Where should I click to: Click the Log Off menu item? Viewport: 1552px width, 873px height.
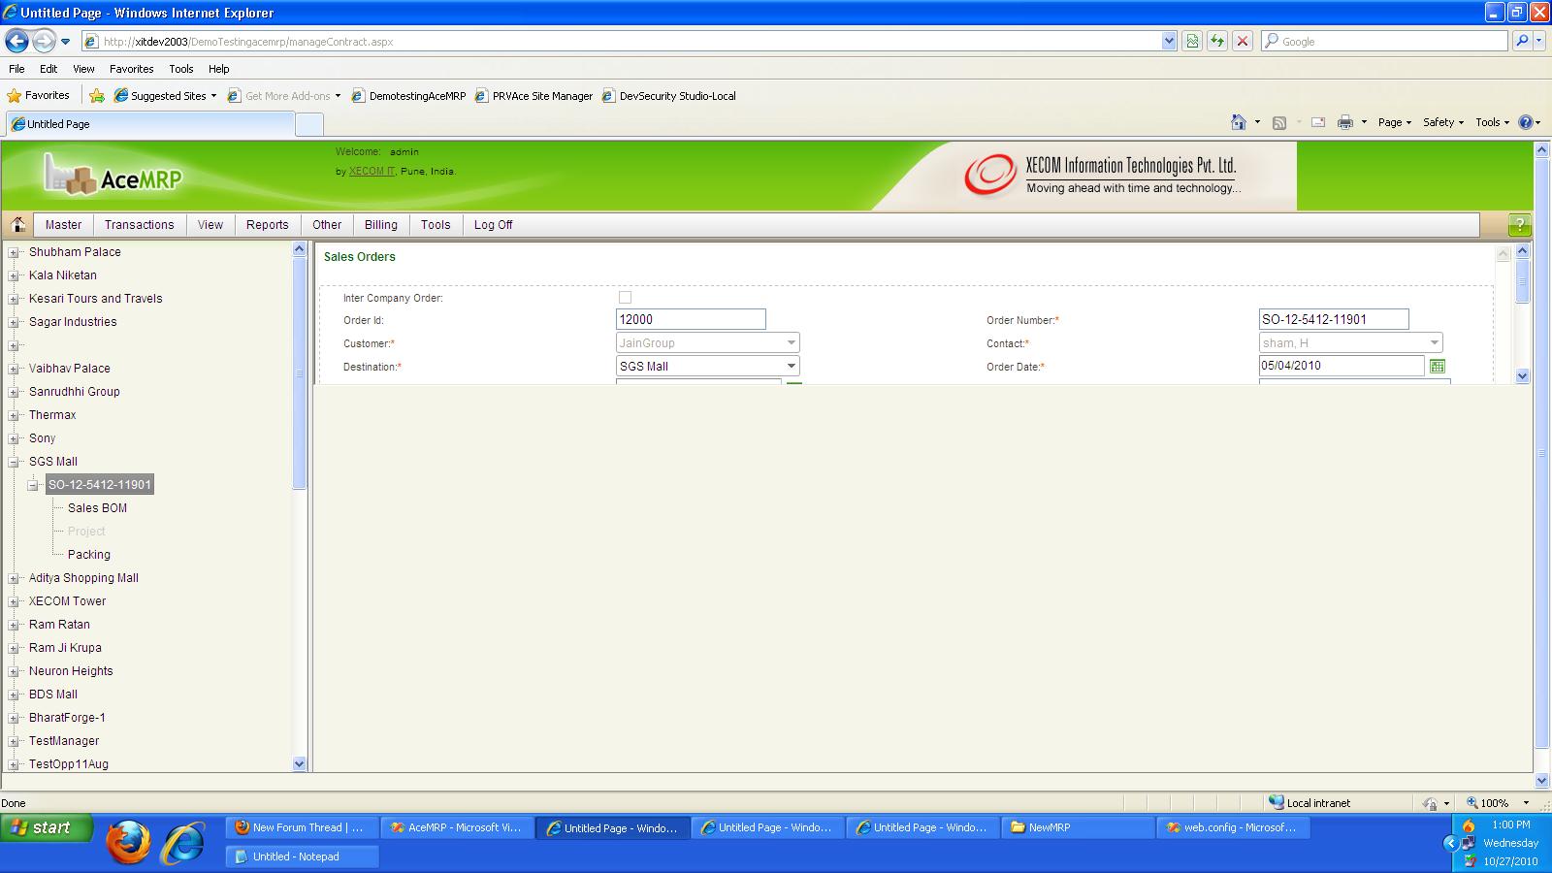point(494,225)
